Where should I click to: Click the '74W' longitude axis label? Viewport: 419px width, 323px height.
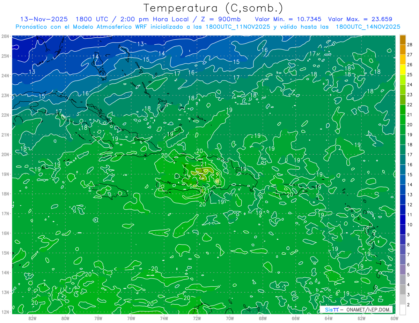164,318
